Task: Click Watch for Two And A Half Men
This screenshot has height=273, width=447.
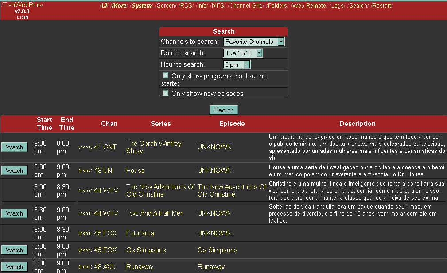Action: coord(14,213)
